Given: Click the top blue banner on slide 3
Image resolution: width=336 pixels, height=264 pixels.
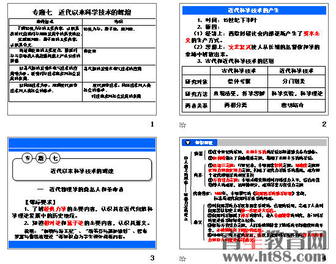Looking at the screenshot, I should [x=82, y=143].
